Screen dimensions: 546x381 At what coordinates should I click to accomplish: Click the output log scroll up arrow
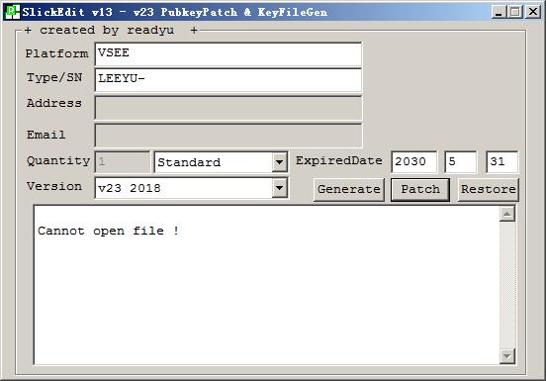pyautogui.click(x=507, y=214)
